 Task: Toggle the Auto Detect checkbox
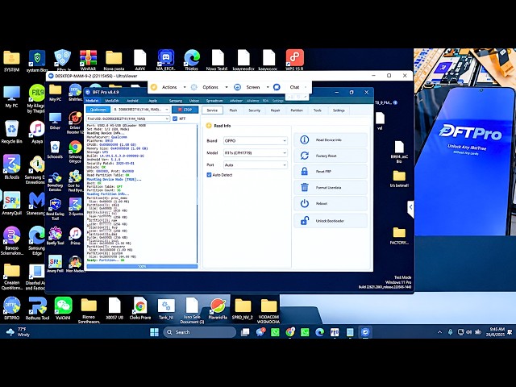click(x=209, y=175)
